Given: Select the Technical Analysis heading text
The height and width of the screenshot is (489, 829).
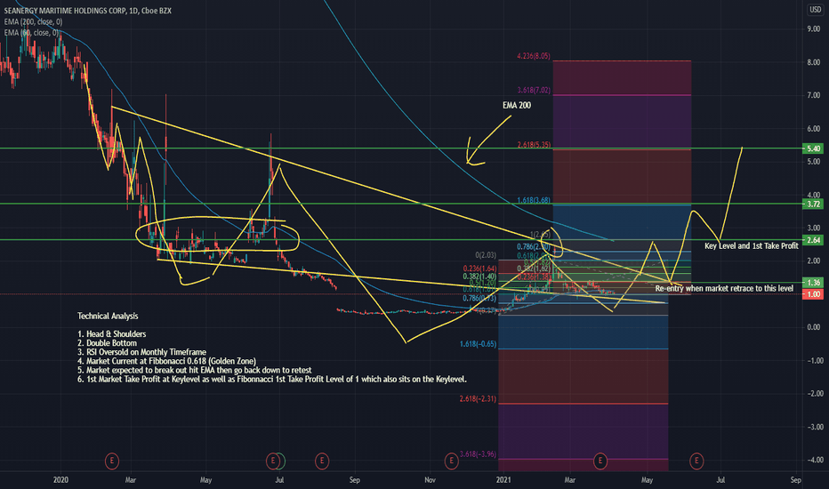Looking at the screenshot, I should tap(108, 317).
